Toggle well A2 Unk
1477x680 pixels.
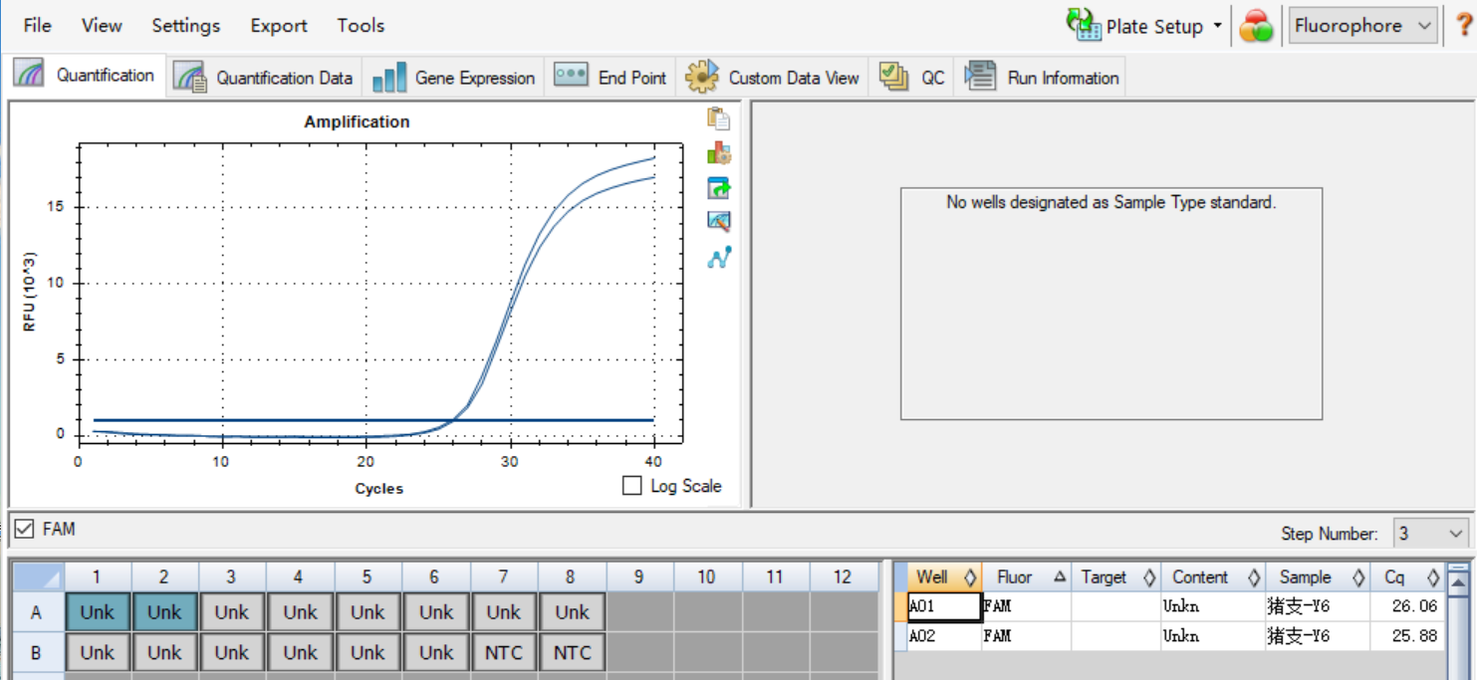tap(164, 612)
